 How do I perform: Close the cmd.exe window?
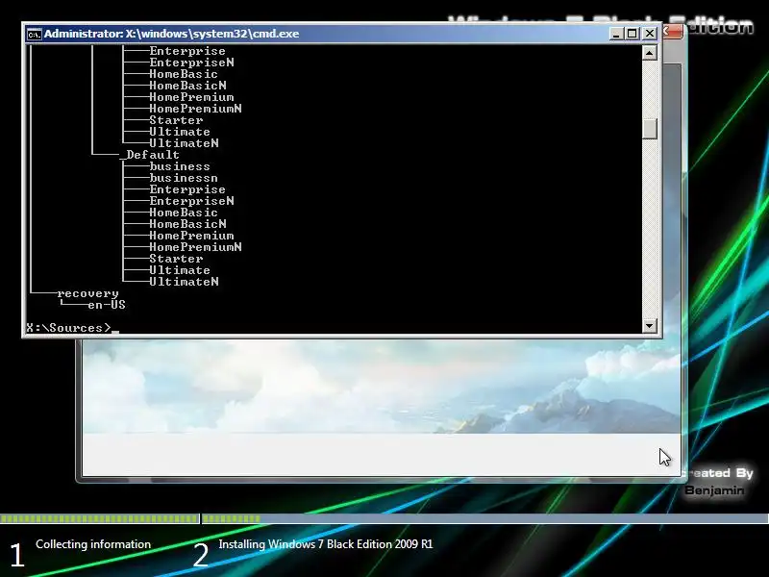click(x=650, y=34)
